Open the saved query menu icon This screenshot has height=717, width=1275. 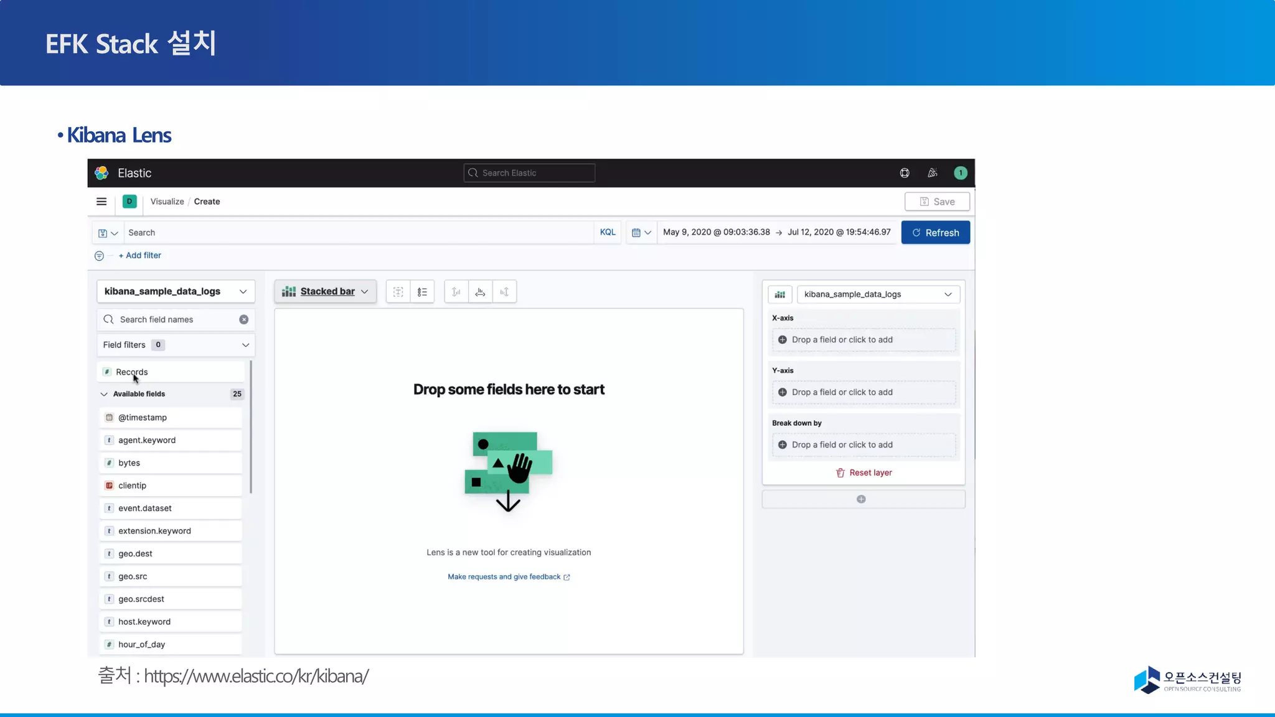(x=108, y=233)
